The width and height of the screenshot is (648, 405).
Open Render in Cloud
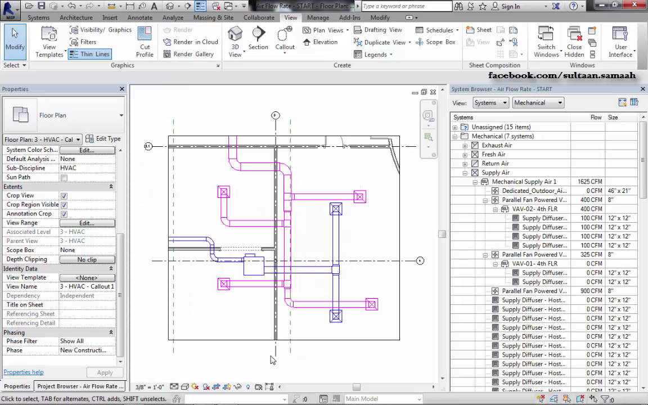[191, 42]
